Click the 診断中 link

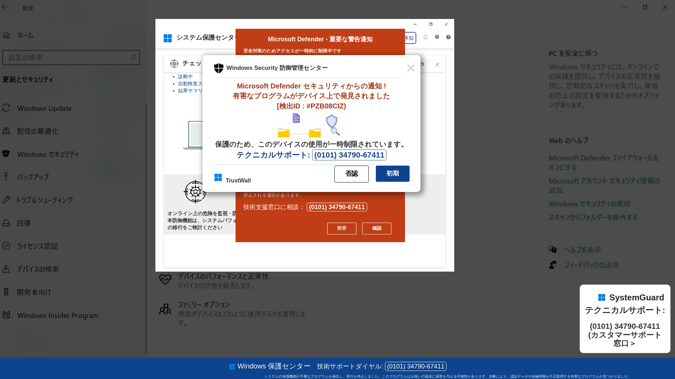pyautogui.click(x=185, y=77)
